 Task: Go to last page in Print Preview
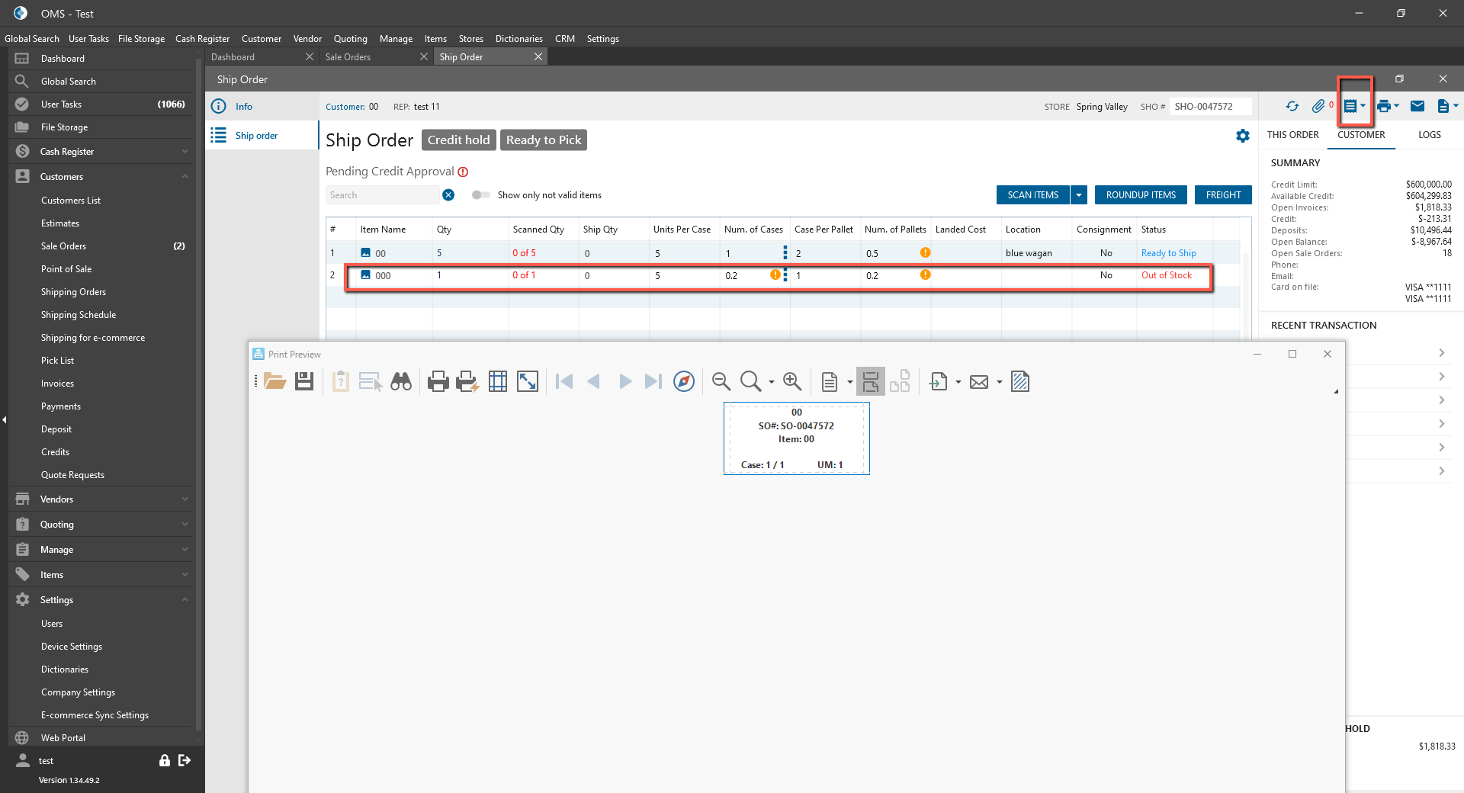tap(653, 381)
